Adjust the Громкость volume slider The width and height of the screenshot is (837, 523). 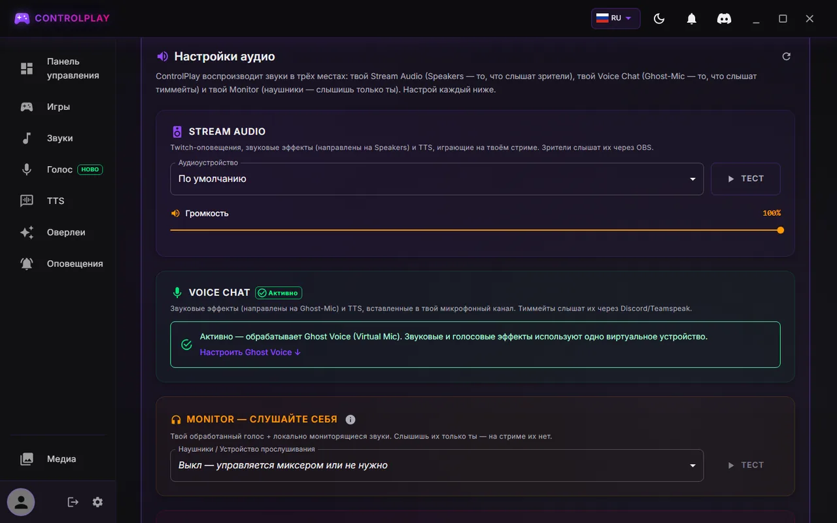tap(475, 230)
